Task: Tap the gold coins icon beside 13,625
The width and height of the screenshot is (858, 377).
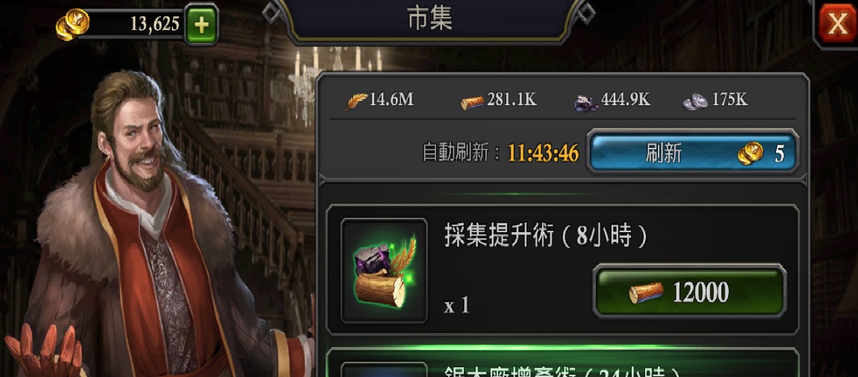Action: tap(72, 25)
